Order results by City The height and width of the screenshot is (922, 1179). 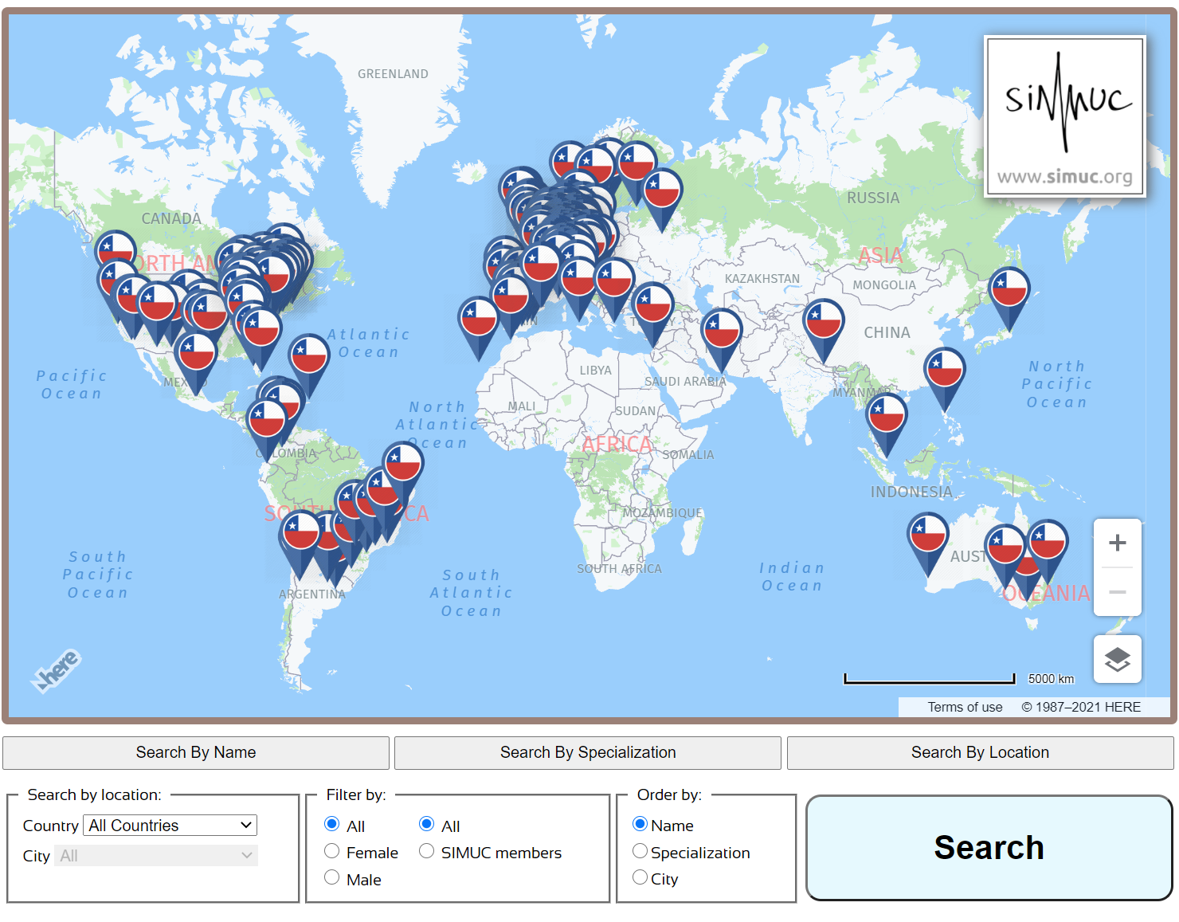640,878
